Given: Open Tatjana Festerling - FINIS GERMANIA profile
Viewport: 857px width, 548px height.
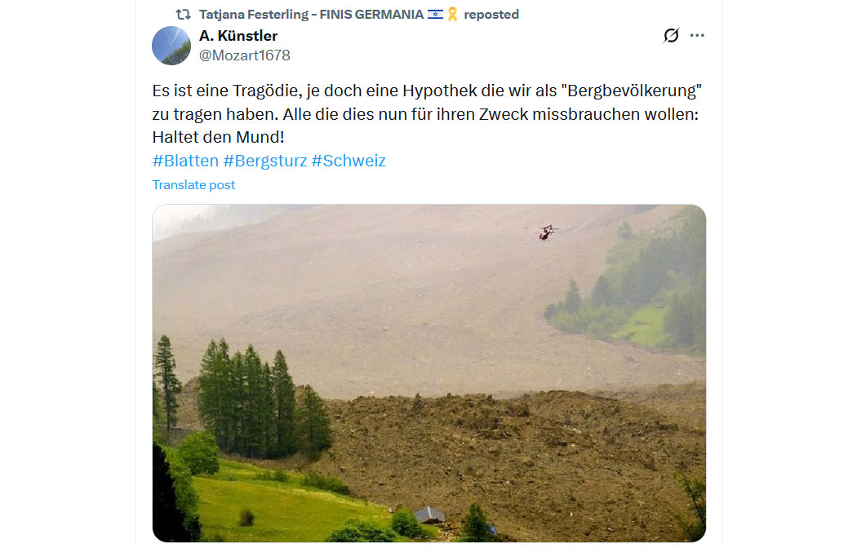Looking at the screenshot, I should pyautogui.click(x=311, y=14).
